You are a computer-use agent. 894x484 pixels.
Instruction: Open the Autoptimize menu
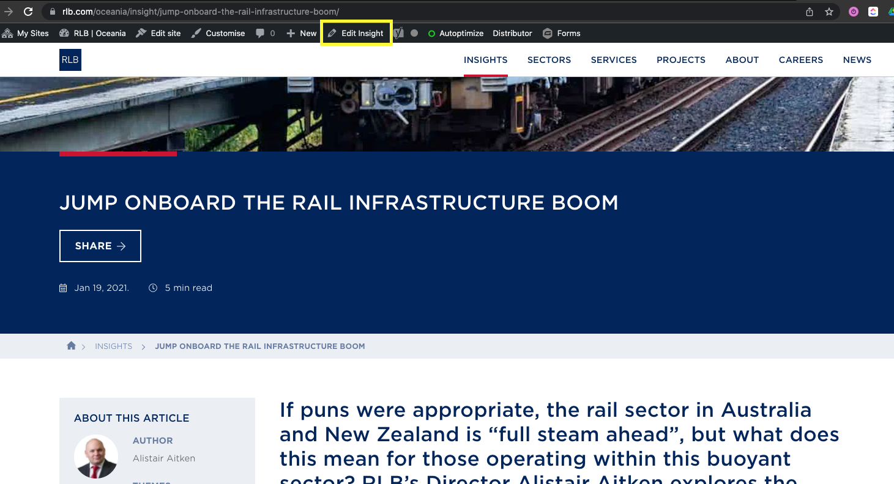pyautogui.click(x=455, y=33)
